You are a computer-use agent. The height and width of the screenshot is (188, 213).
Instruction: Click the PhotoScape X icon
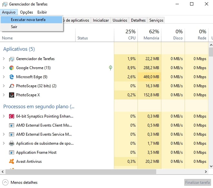(12, 95)
